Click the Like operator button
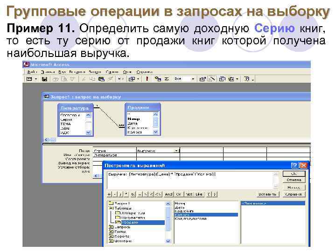336x252 pixels. coord(199,194)
